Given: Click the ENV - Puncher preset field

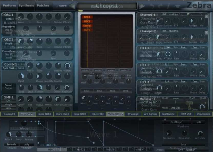Looking at the screenshot, I should (186, 150).
